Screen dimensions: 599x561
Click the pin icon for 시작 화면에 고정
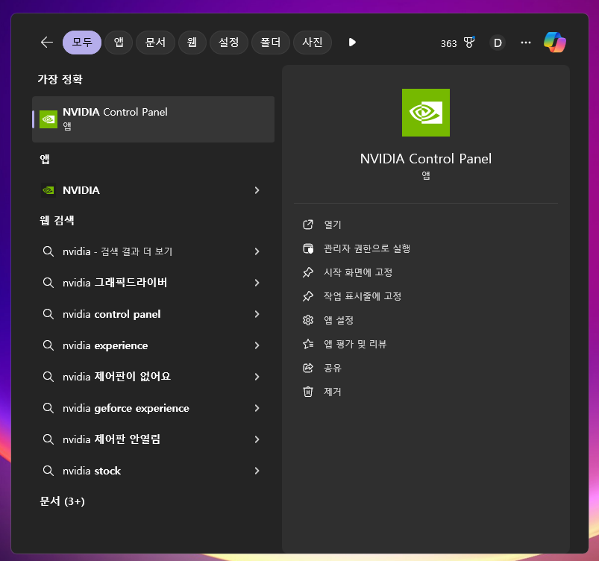point(308,272)
